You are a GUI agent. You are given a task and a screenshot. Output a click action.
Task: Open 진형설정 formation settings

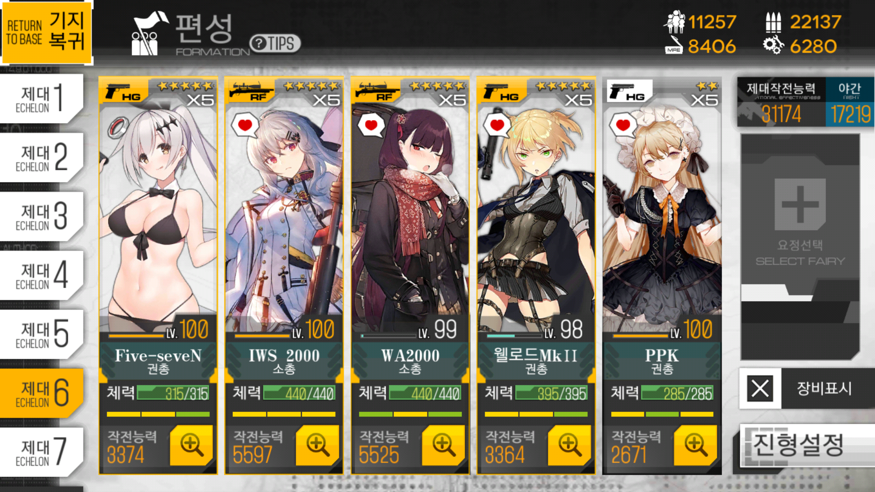coord(805,446)
